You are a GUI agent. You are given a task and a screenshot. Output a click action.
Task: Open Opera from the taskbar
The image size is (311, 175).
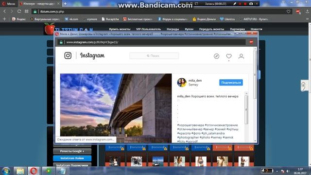point(34,171)
